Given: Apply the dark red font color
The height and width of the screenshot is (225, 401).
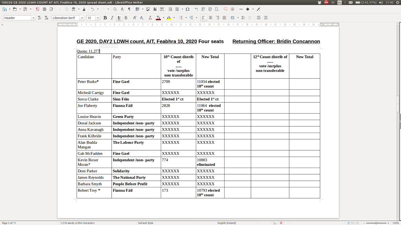Looking at the screenshot, I should pyautogui.click(x=158, y=18).
